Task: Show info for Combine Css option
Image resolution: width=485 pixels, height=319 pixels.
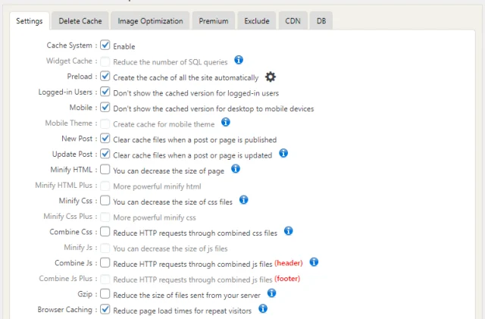Action: pos(288,231)
